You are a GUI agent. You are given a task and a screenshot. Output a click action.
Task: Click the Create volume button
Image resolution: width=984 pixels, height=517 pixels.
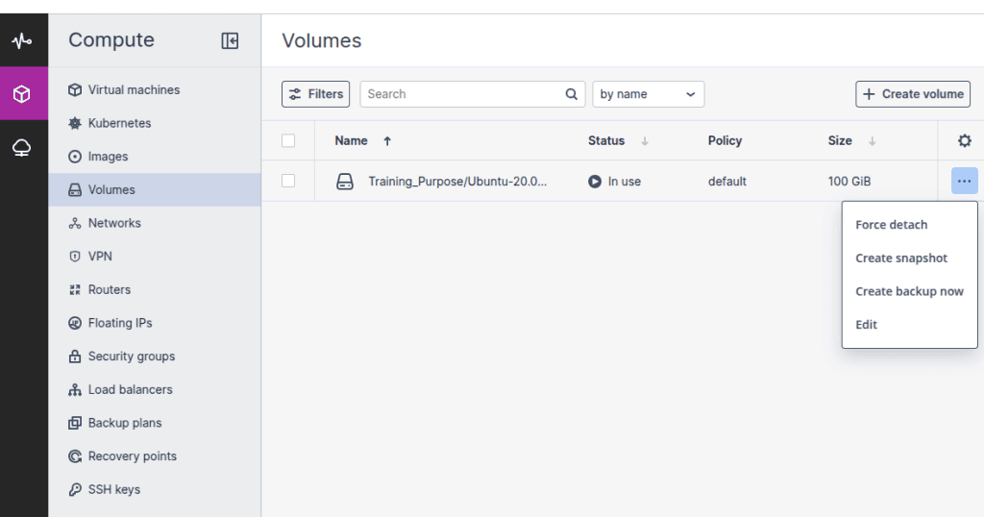(912, 94)
